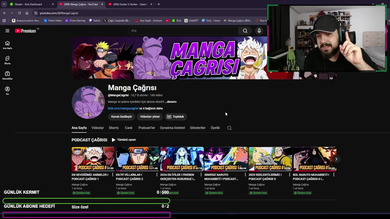Open the Podcast Çağrısı 1 thumbnail (51:00)
This screenshot has width=390, height=219.
pos(93,159)
